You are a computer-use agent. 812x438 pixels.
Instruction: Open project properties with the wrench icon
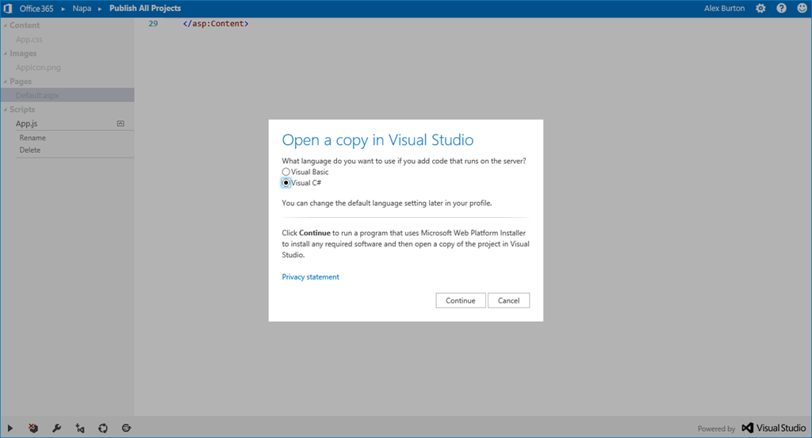[56, 428]
